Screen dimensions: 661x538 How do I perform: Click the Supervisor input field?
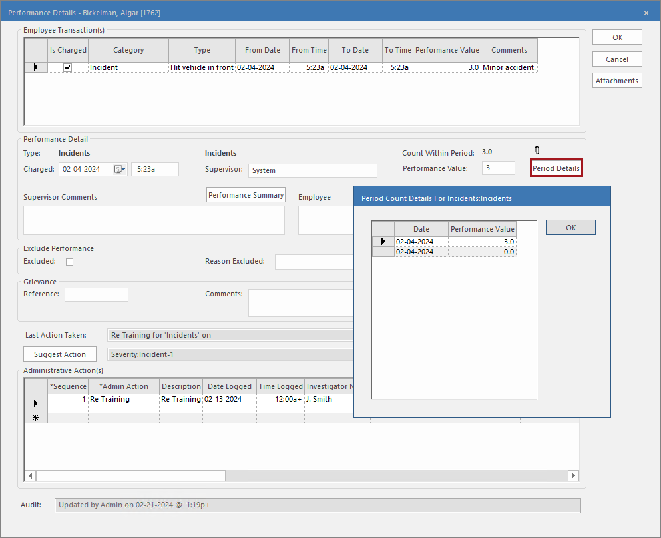point(312,170)
